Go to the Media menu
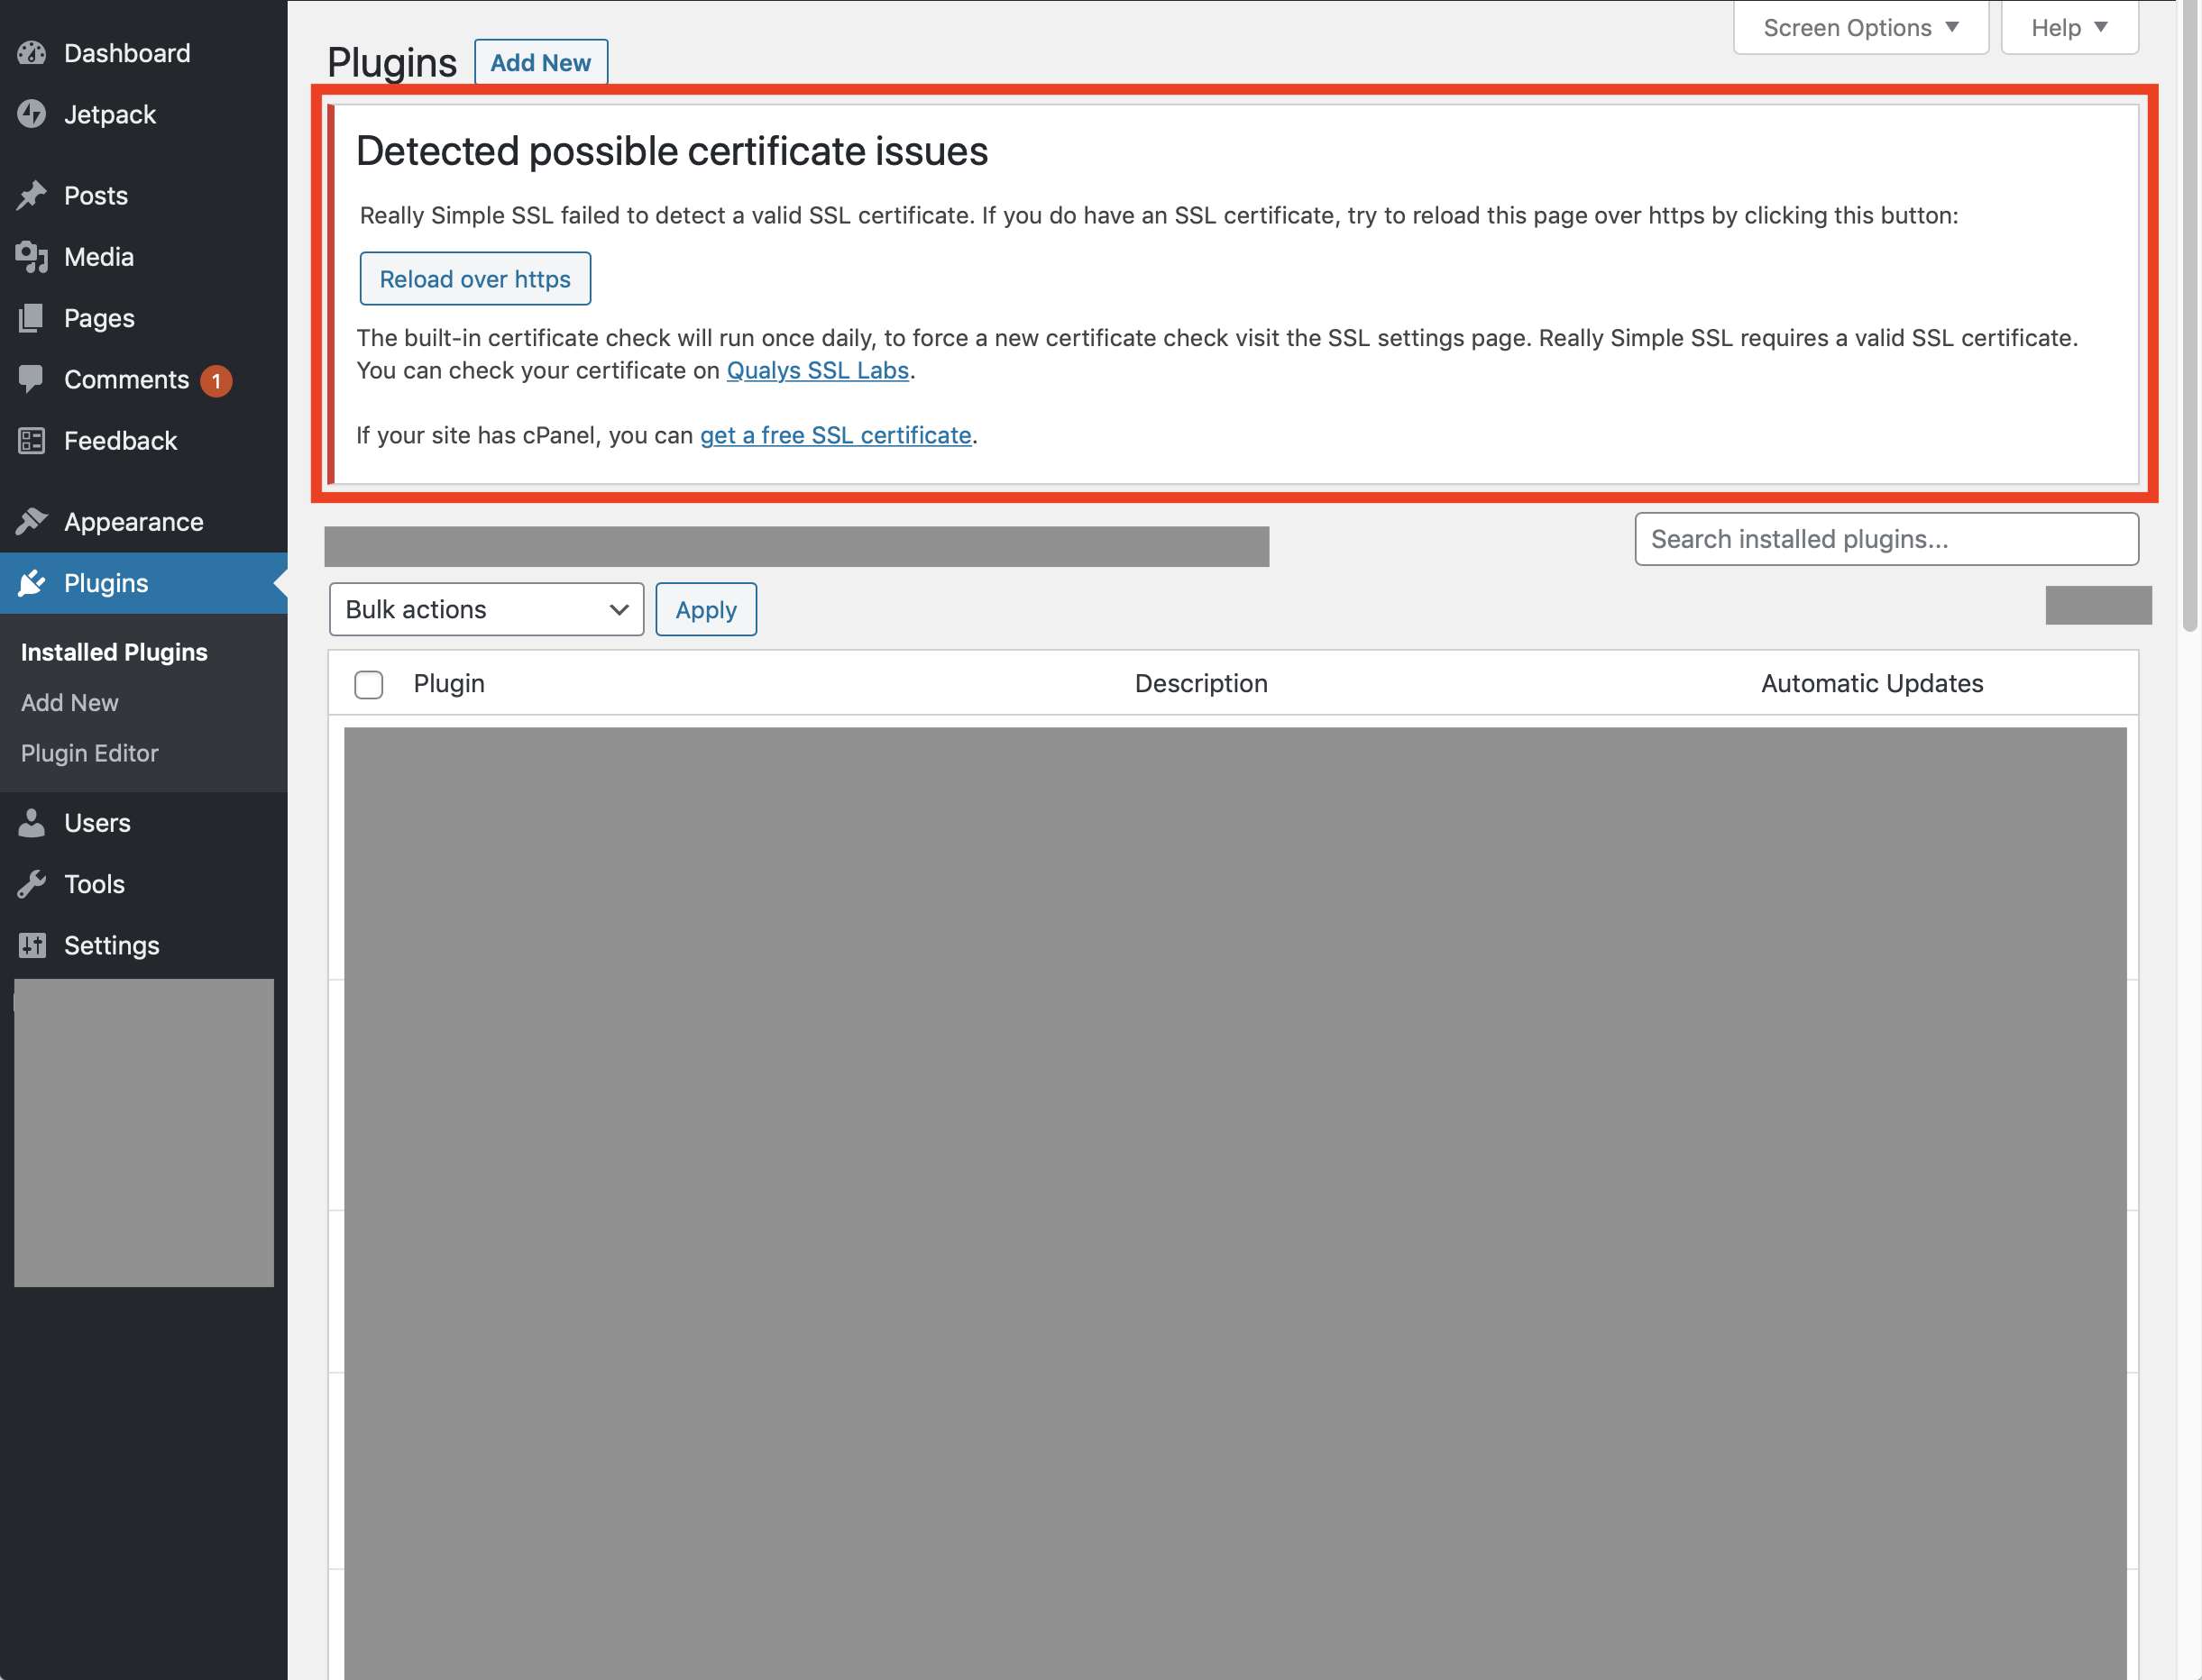Viewport: 2202px width, 1680px height. [x=143, y=257]
